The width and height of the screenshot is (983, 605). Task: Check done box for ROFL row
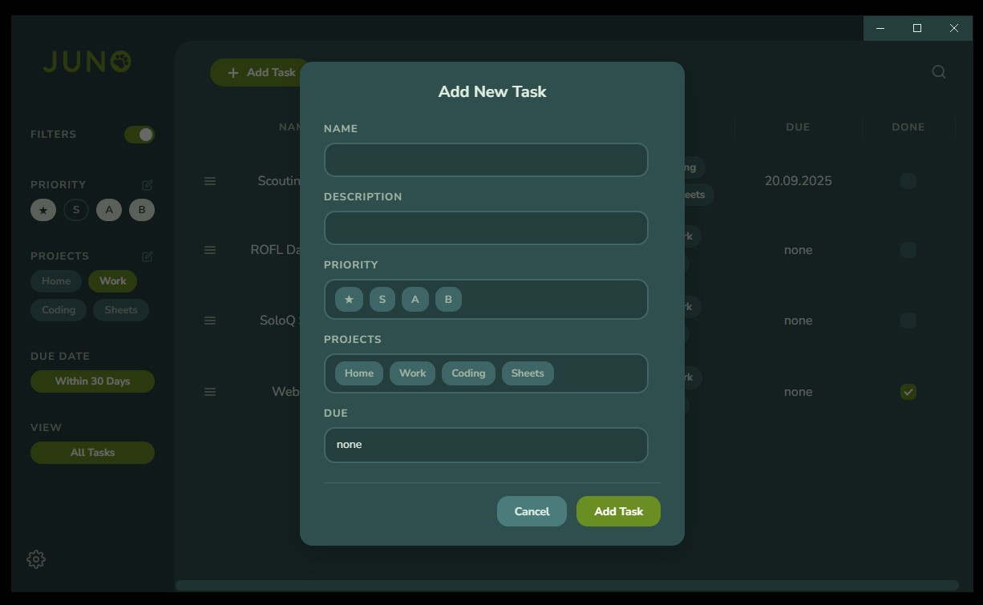(x=908, y=250)
